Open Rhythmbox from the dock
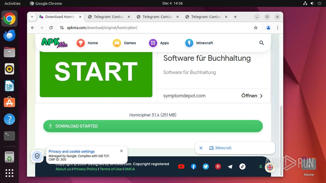The height and width of the screenshot is (183, 326). [x=9, y=69]
